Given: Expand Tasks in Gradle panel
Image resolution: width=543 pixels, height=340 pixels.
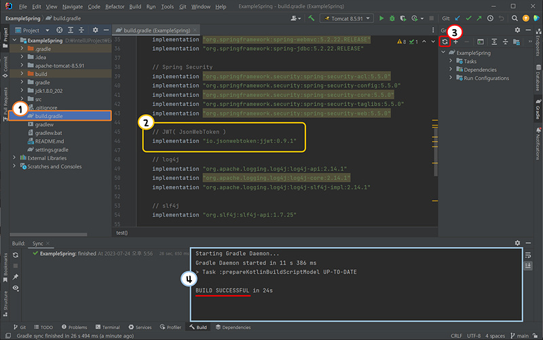Looking at the screenshot, I should point(451,61).
